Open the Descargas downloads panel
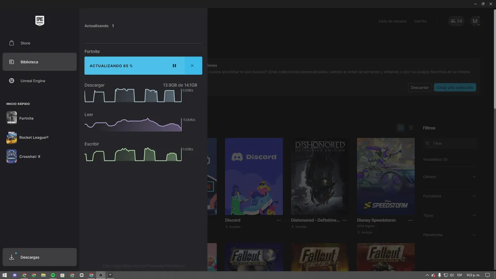 pyautogui.click(x=40, y=257)
